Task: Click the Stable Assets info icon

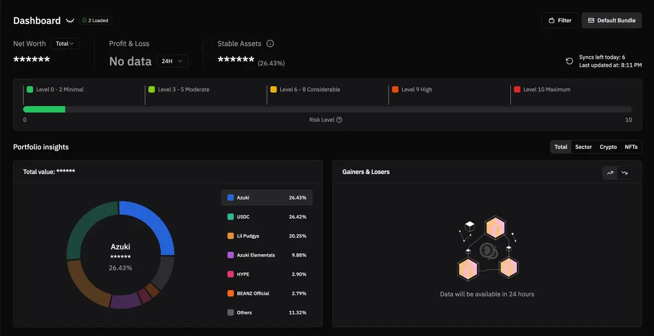Action: [271, 43]
